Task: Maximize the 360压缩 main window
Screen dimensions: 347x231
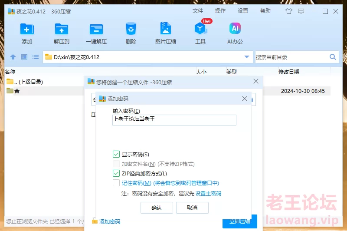Action: (x=325, y=11)
